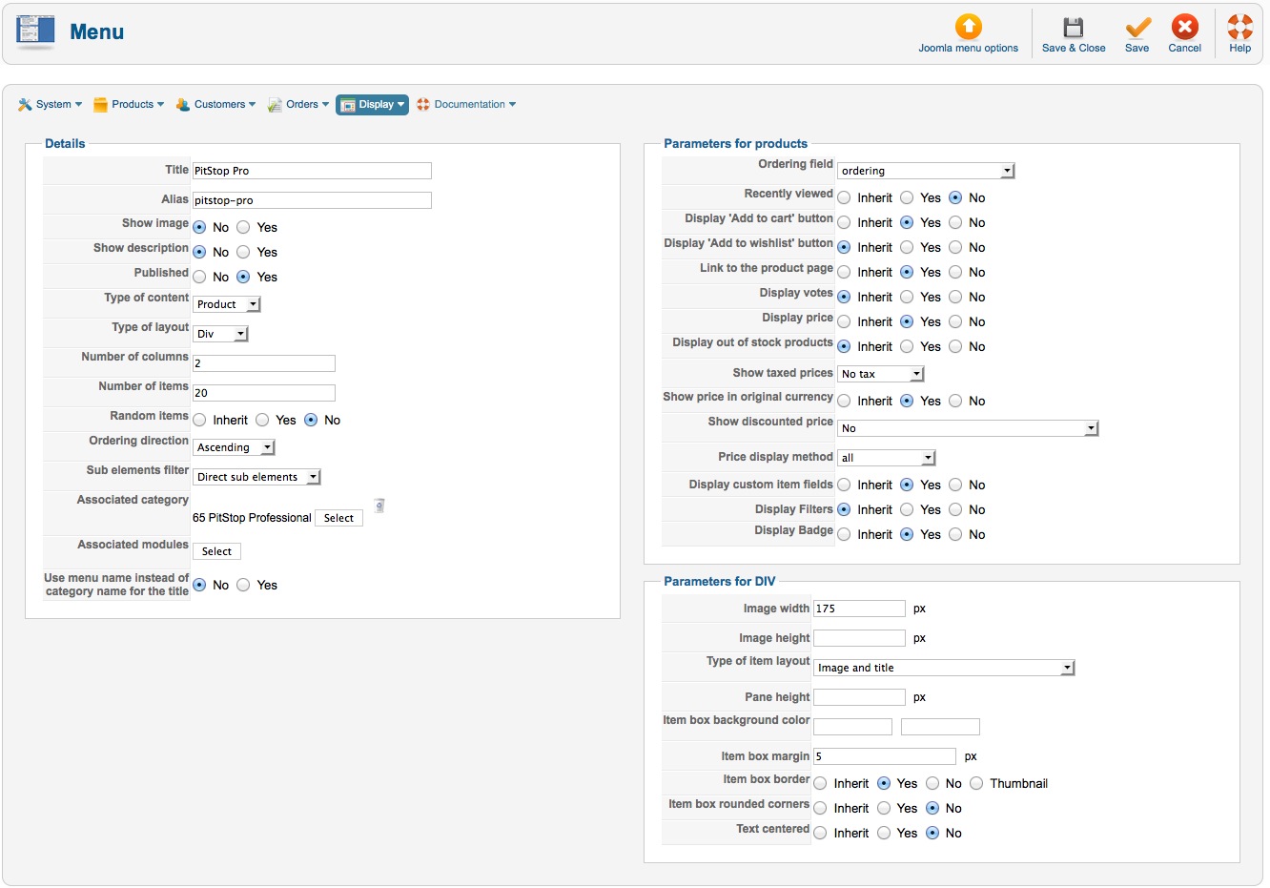Click the Save checkmark icon
Viewport: 1270px width, 888px height.
click(1137, 27)
